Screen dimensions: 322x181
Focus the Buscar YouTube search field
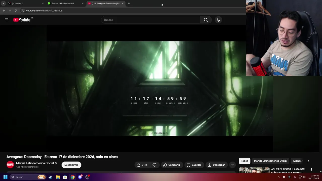(150, 20)
